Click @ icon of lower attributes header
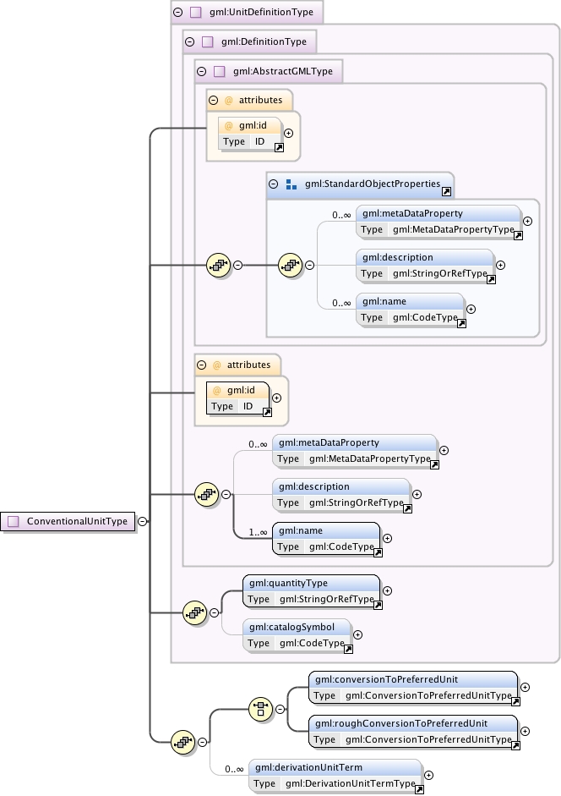The image size is (561, 796). coord(216,365)
